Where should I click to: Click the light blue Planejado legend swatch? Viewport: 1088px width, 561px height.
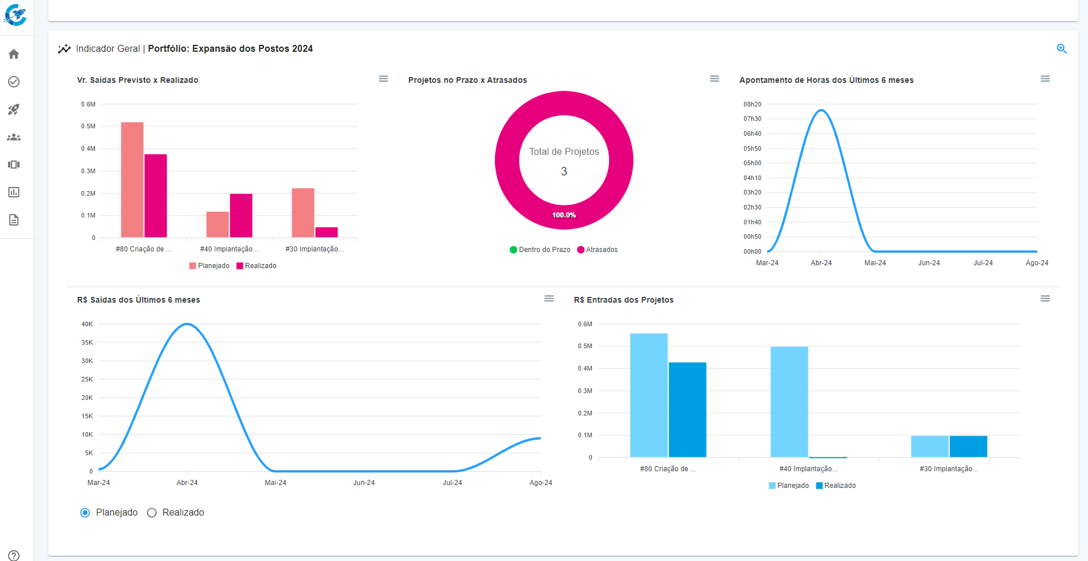point(772,486)
